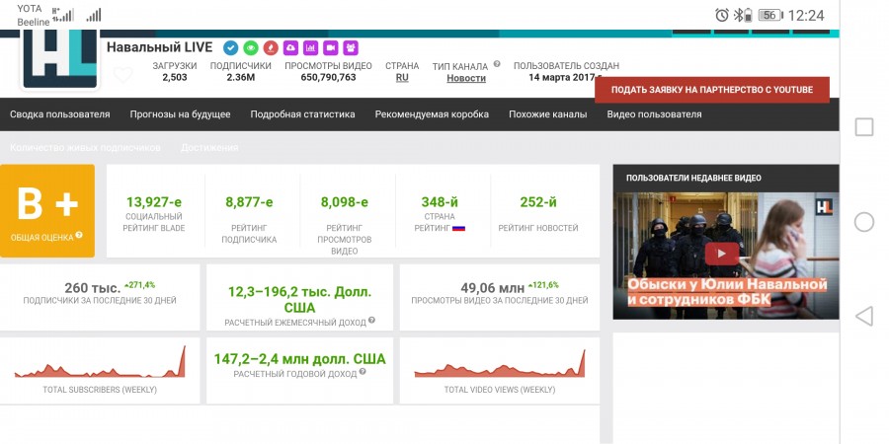889x444 pixels.
Task: Open the Подробная статистика tab
Action: (x=302, y=114)
